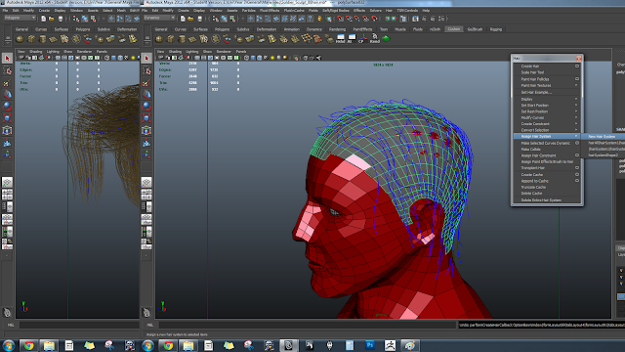
Task: Toggle isolate select in right viewport toolbar
Action: click(295, 58)
